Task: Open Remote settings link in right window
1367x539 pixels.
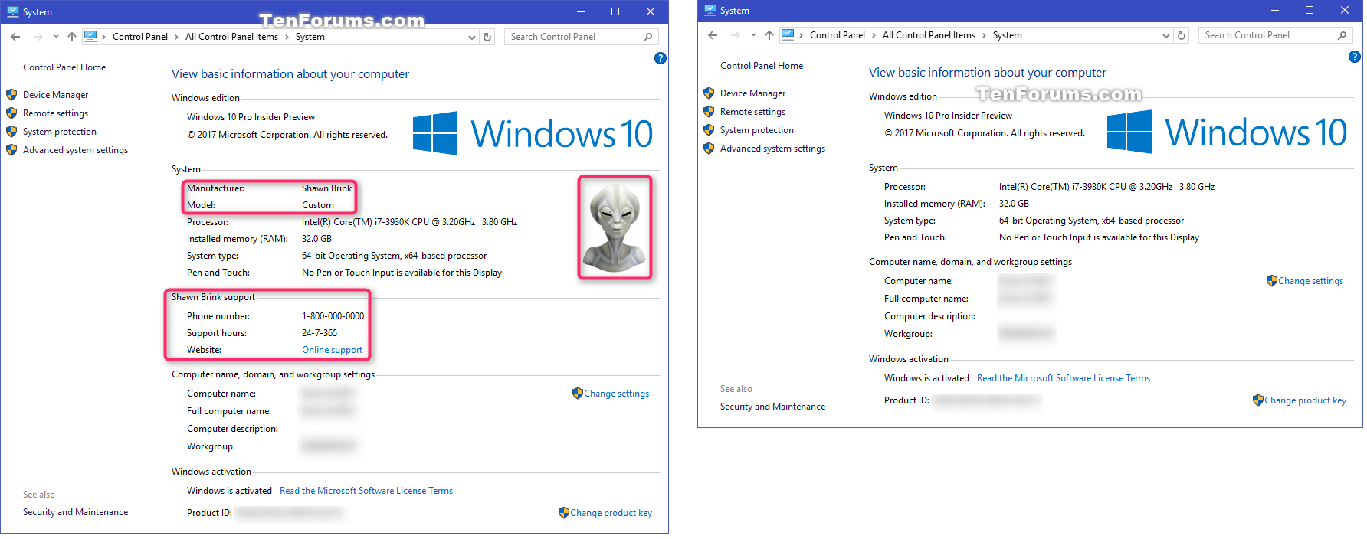Action: click(x=752, y=112)
